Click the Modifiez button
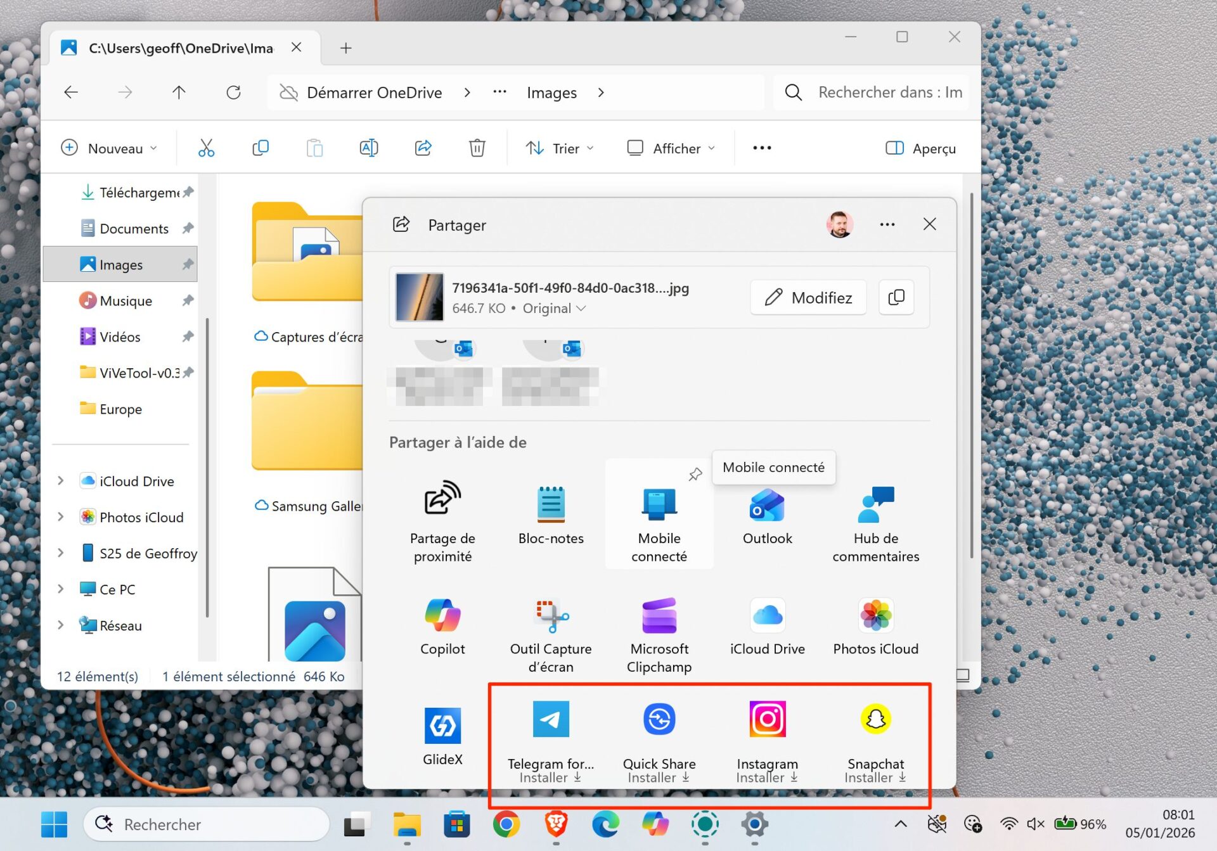 (808, 297)
